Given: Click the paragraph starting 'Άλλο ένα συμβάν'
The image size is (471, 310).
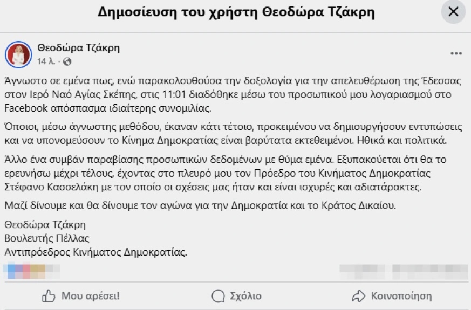Looking at the screenshot, I should pyautogui.click(x=232, y=173).
